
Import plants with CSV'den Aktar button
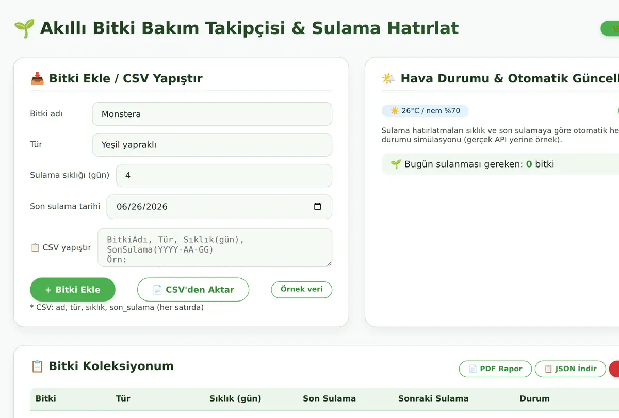(193, 290)
